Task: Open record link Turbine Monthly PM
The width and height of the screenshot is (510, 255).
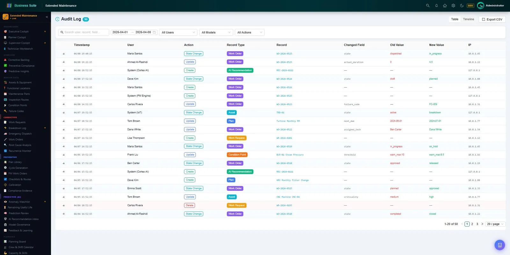Action: click(x=288, y=121)
